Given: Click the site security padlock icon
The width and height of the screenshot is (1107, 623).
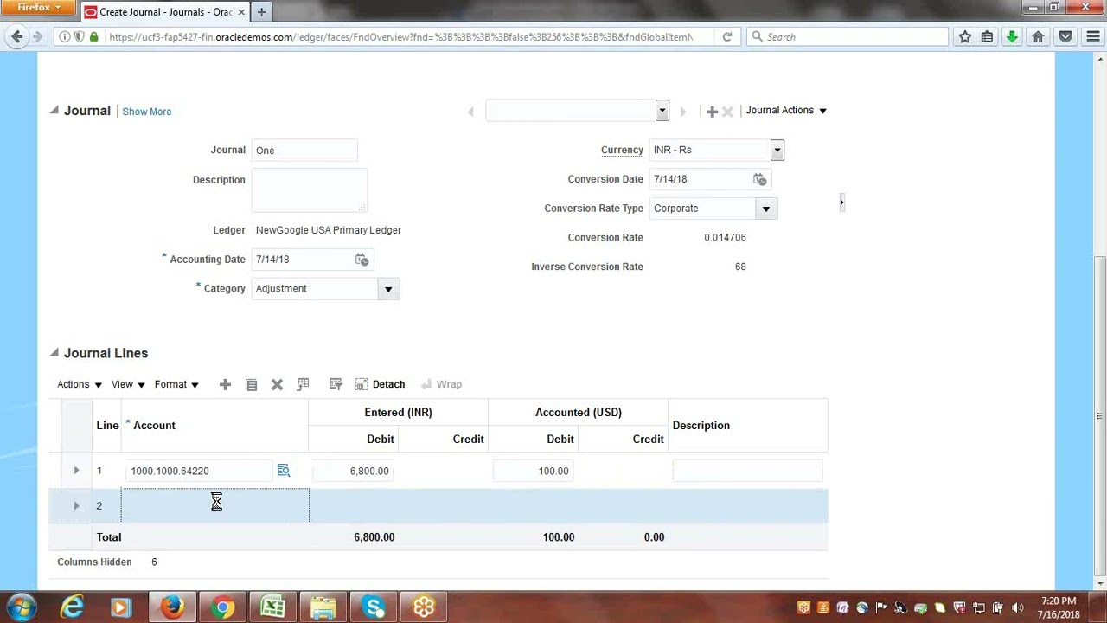Looking at the screenshot, I should 94,36.
